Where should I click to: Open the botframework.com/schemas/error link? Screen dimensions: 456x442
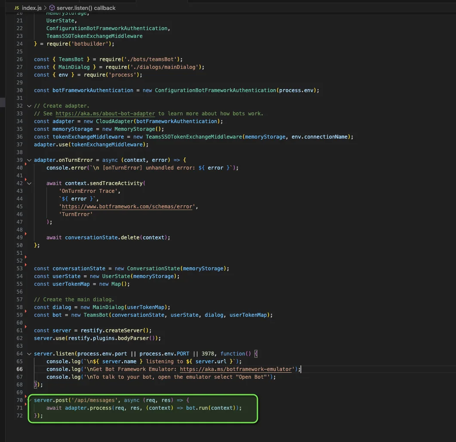click(x=127, y=207)
